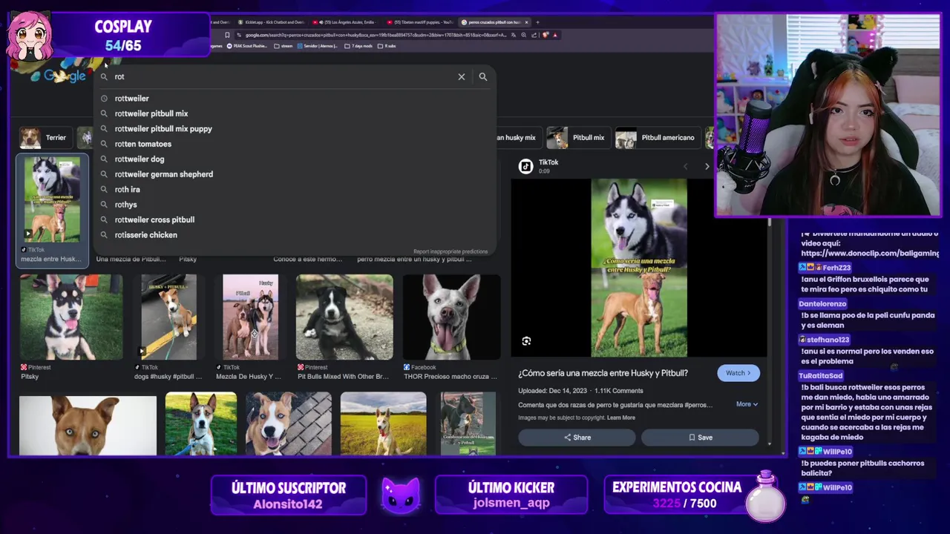Open TikTok 'dogs #husky #pitbull' thumbnail
The image size is (950, 534).
[169, 317]
